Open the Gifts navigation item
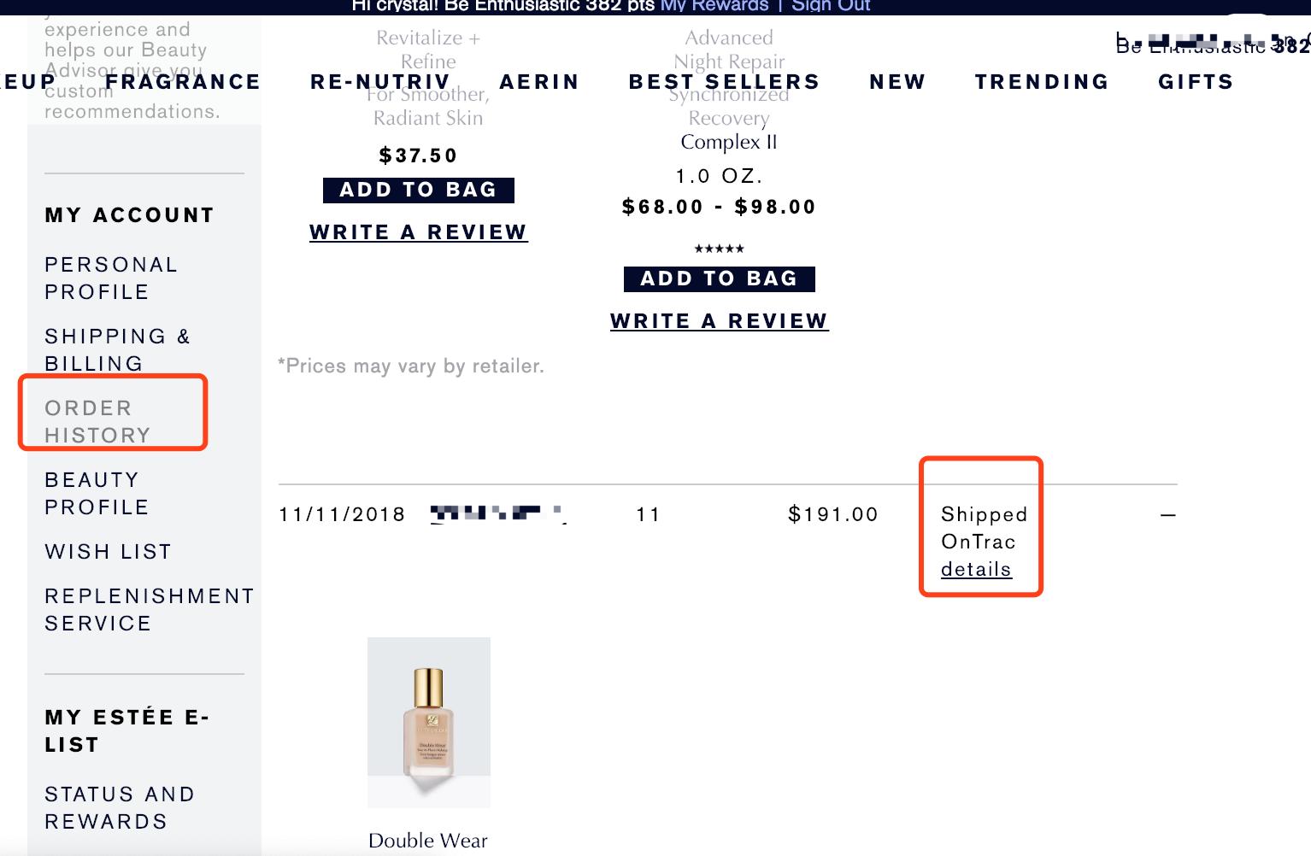Viewport: 1311px width, 856px height. 1196,82
